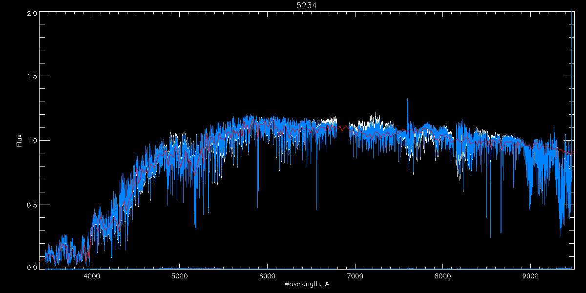Screen dimensions: 586x293
Task: Select the 4000 x-axis tick label
Action: pyautogui.click(x=92, y=276)
